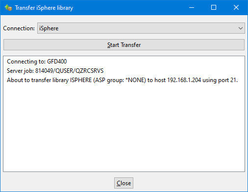Click the host address 192.168.1.204 in log

point(184,80)
